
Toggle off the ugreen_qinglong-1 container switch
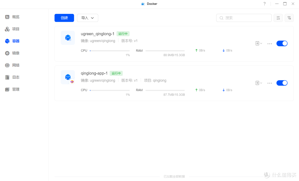pyautogui.click(x=282, y=43)
